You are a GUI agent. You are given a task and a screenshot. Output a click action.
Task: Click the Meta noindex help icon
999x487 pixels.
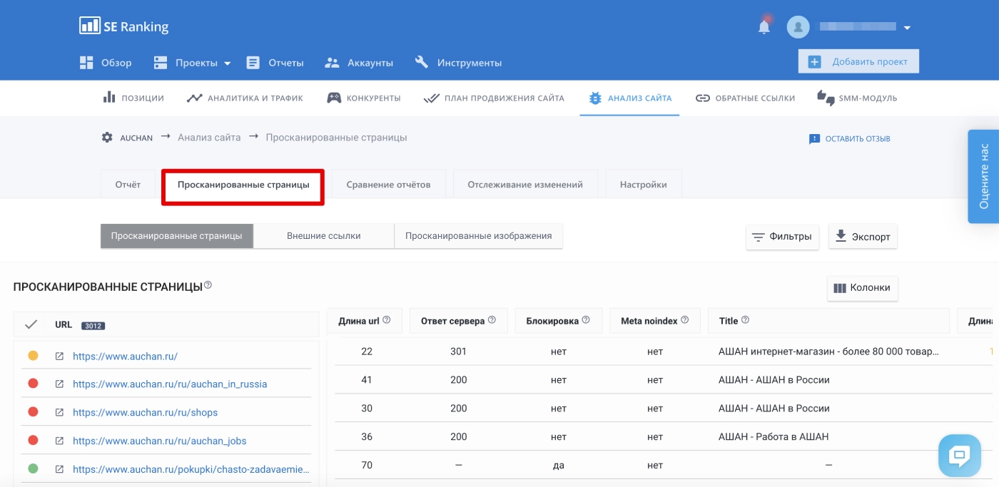click(x=685, y=320)
